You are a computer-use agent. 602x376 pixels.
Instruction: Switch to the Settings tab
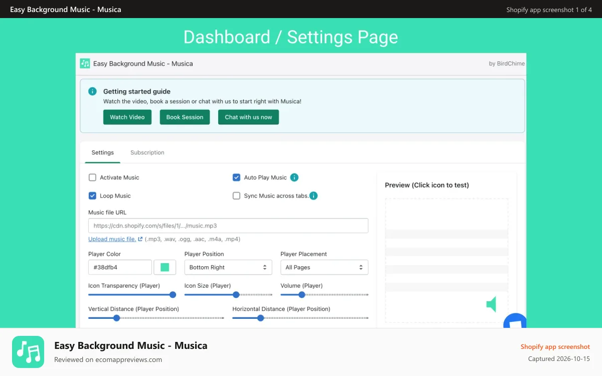point(102,152)
